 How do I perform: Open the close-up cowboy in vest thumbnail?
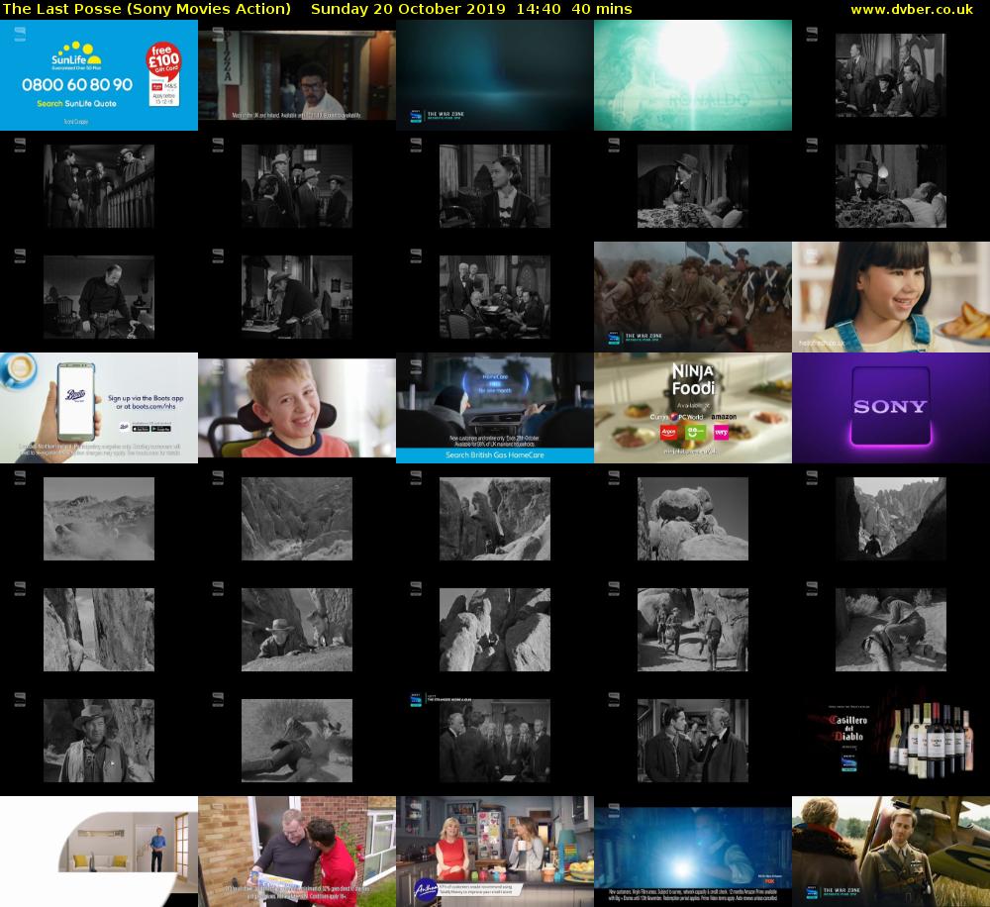(99, 741)
